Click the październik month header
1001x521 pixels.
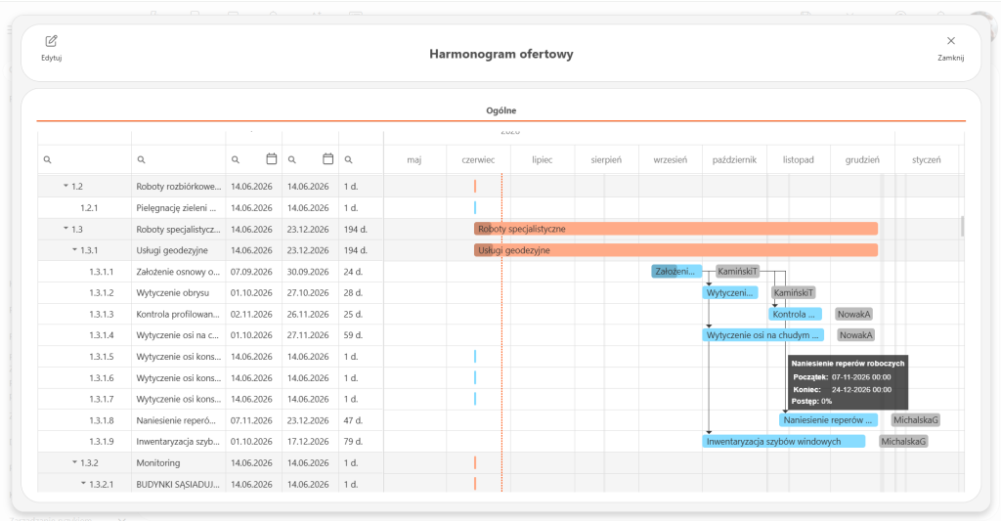coord(734,159)
